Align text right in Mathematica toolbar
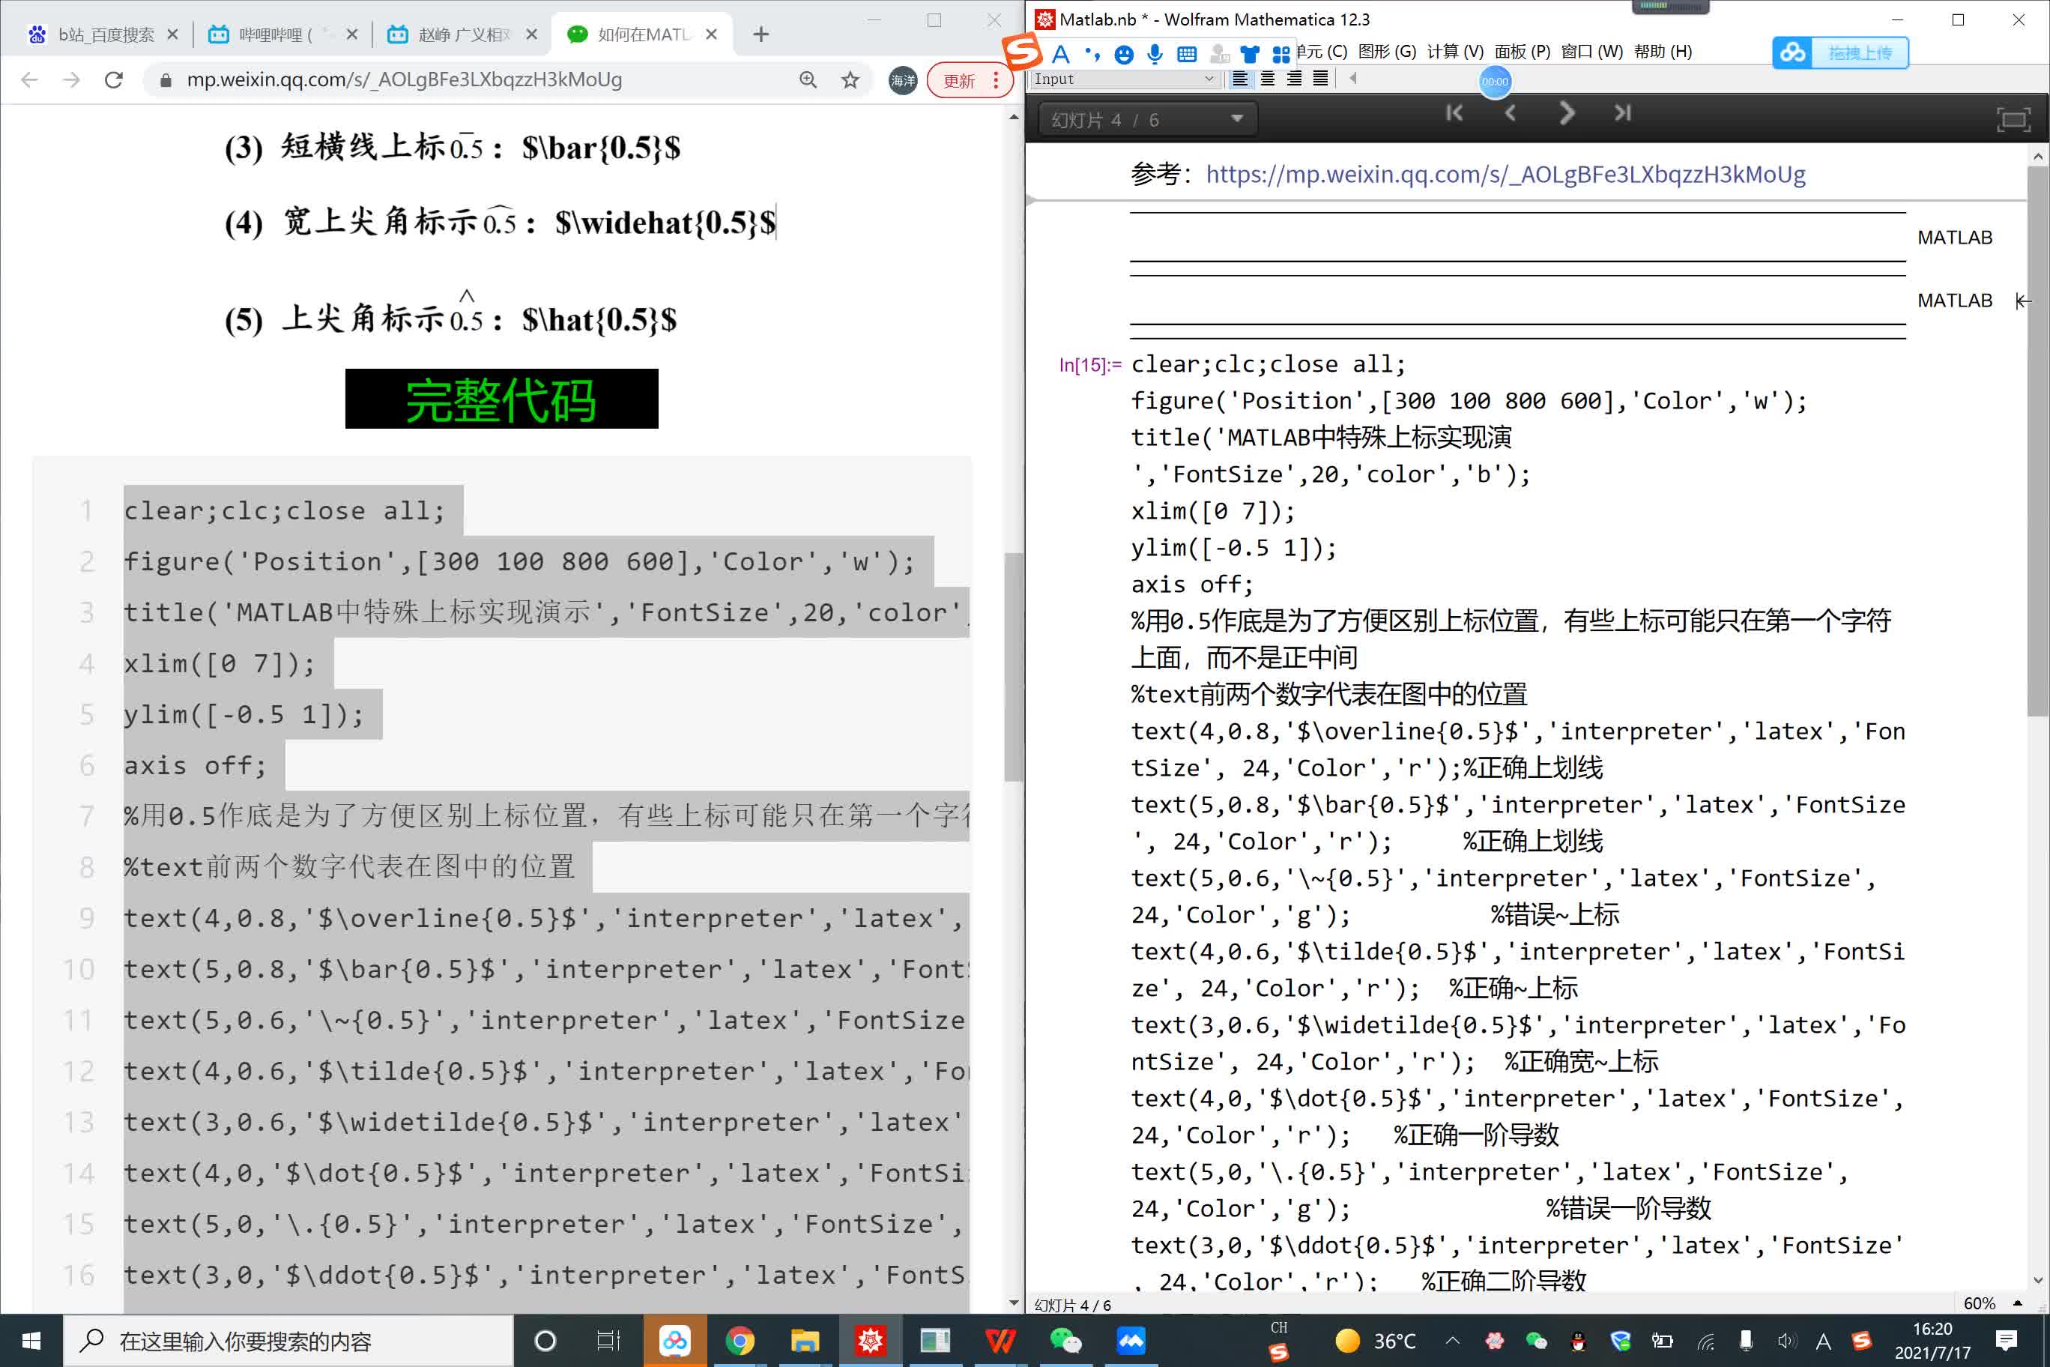 pos(1294,79)
